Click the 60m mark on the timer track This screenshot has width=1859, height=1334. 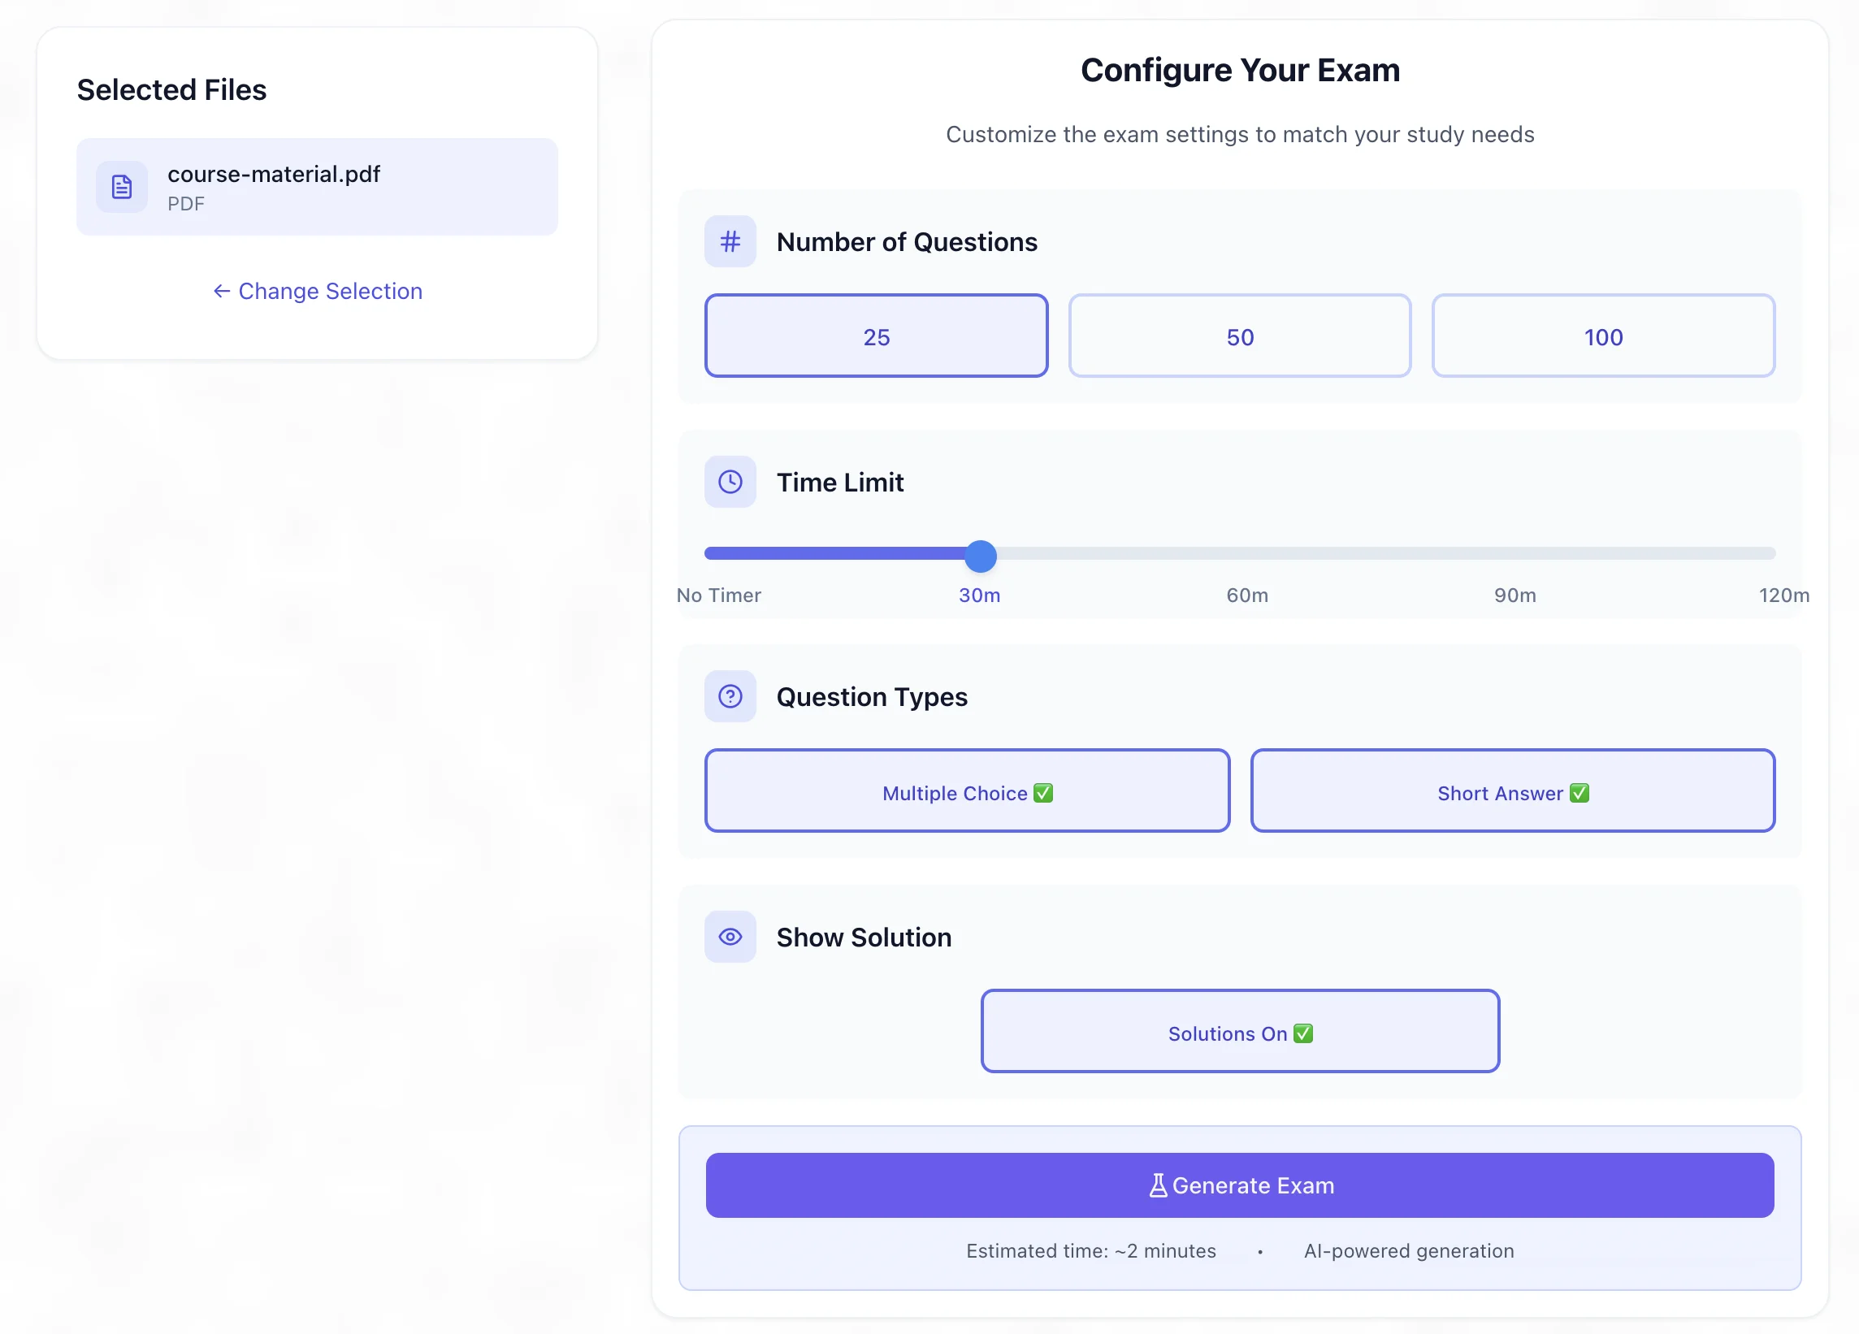1246,554
